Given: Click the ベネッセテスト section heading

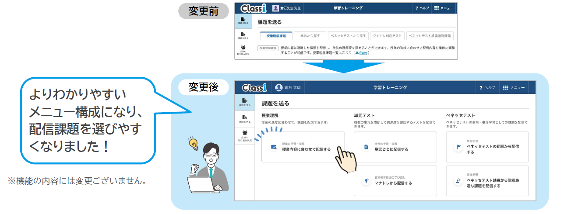Looking at the screenshot, I should point(461,115).
